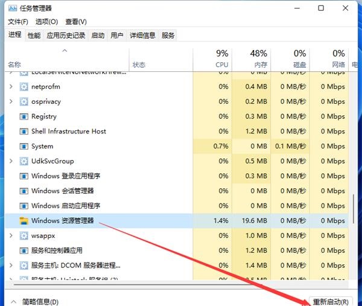Select the Windows 启动应用程序 name
This screenshot has height=306, width=362.
[66, 206]
